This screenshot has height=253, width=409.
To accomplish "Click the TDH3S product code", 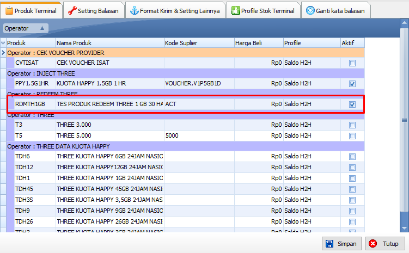I will pos(35,200).
